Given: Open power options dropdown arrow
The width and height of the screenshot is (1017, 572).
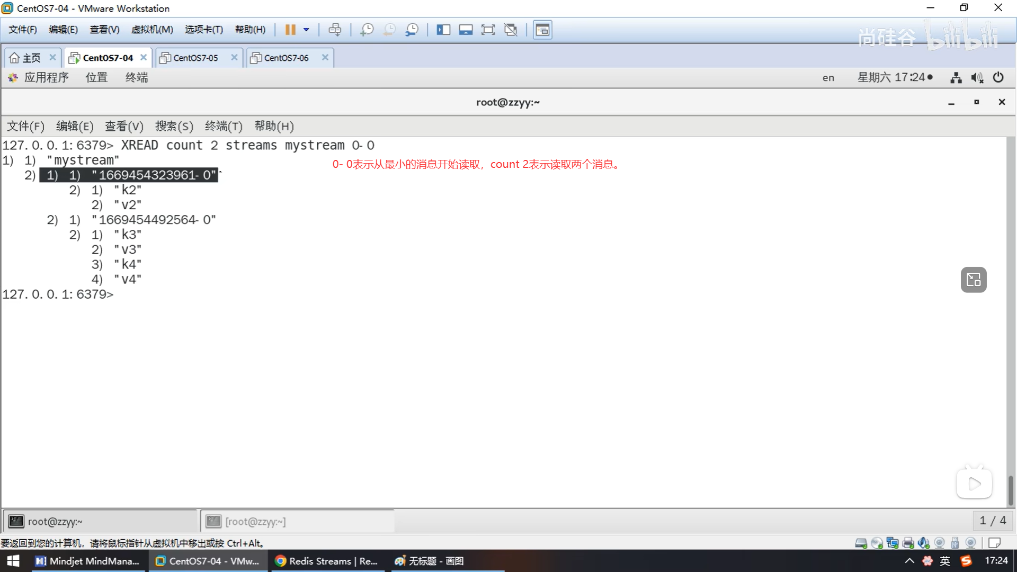Looking at the screenshot, I should (306, 30).
